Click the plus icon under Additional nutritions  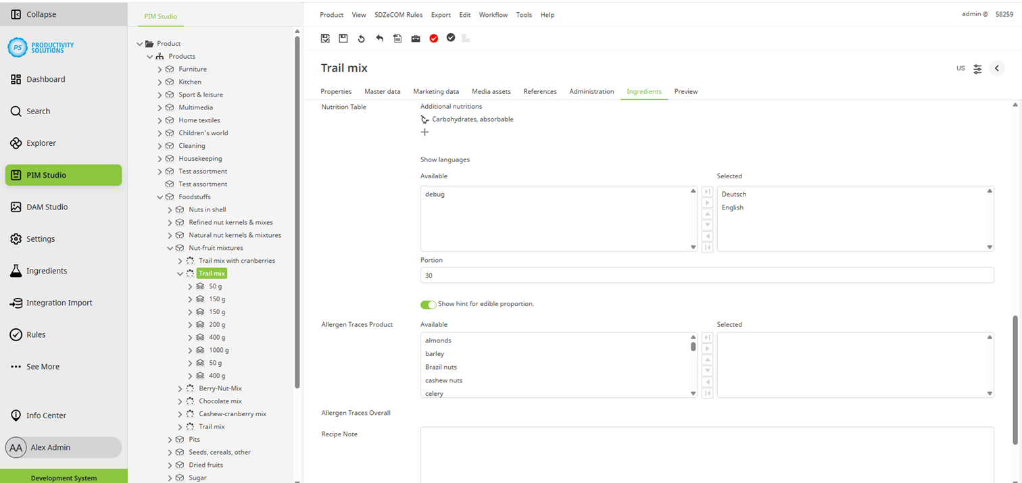(424, 132)
